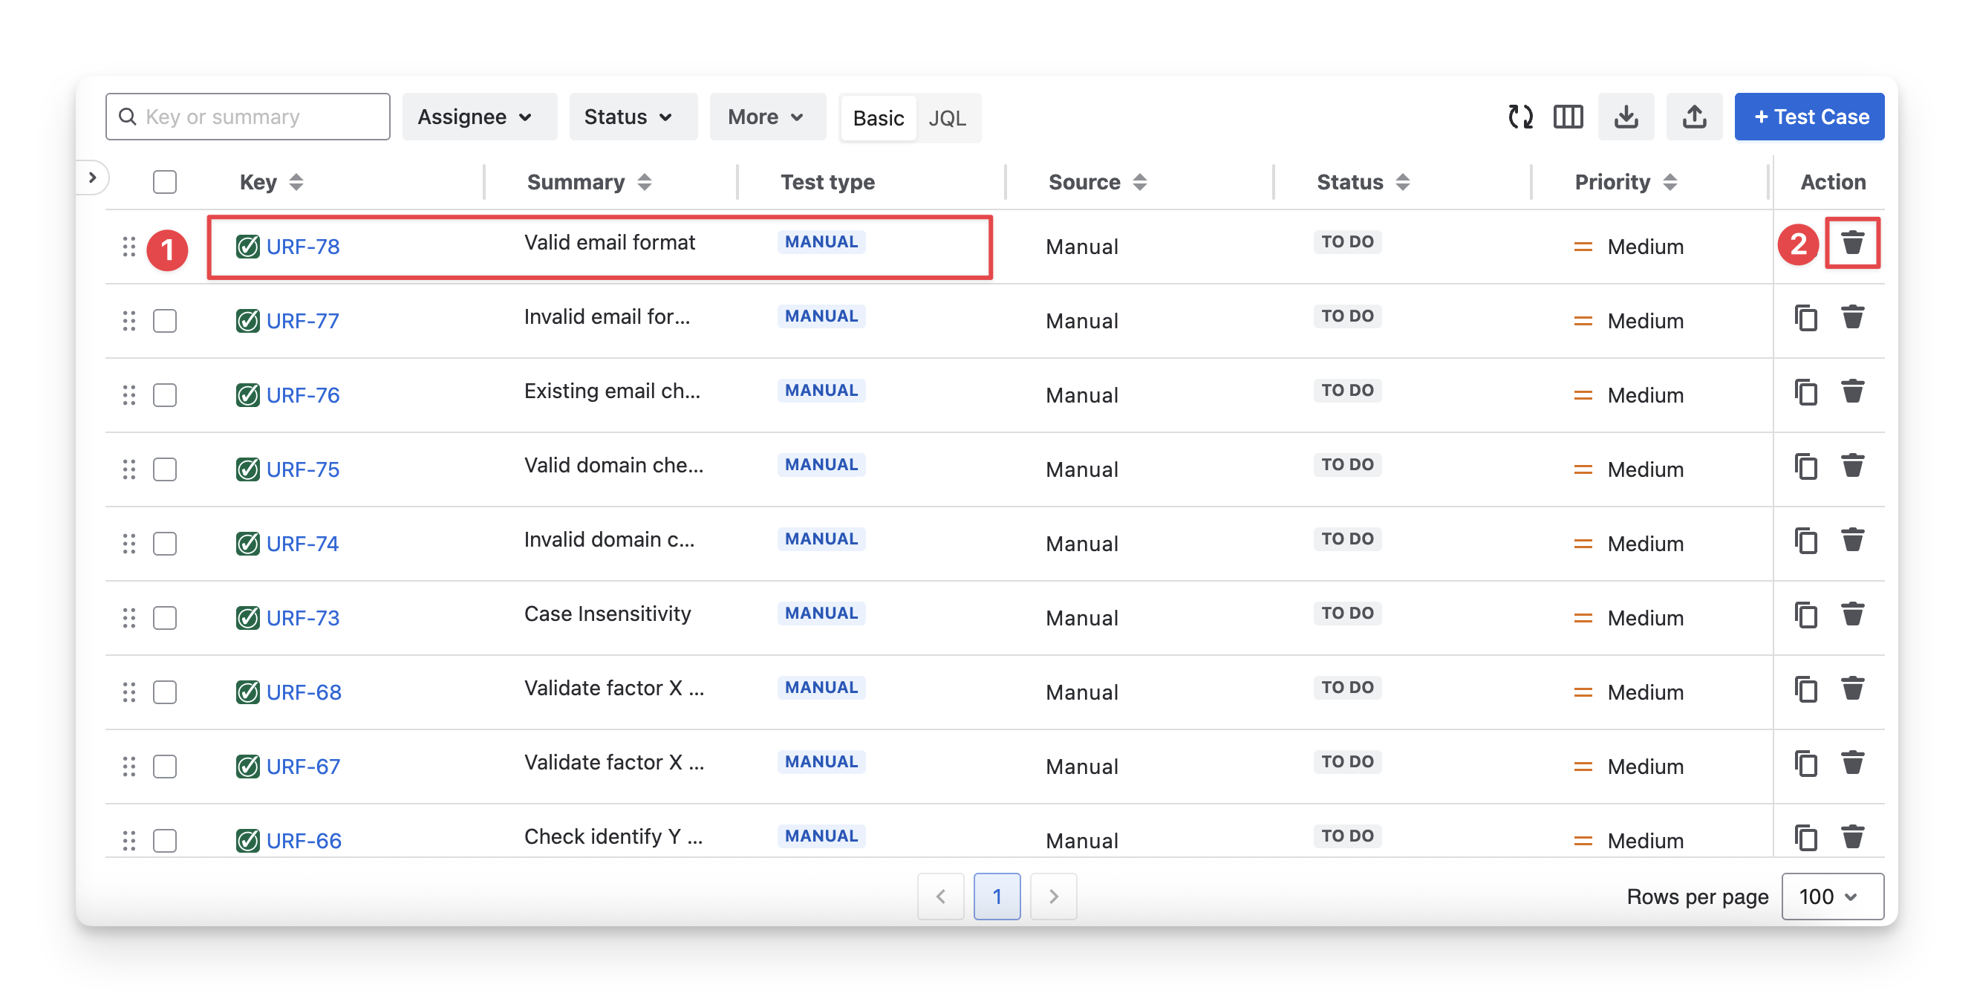
Task: Delete test case URF-78 with trash icon
Action: (x=1852, y=243)
